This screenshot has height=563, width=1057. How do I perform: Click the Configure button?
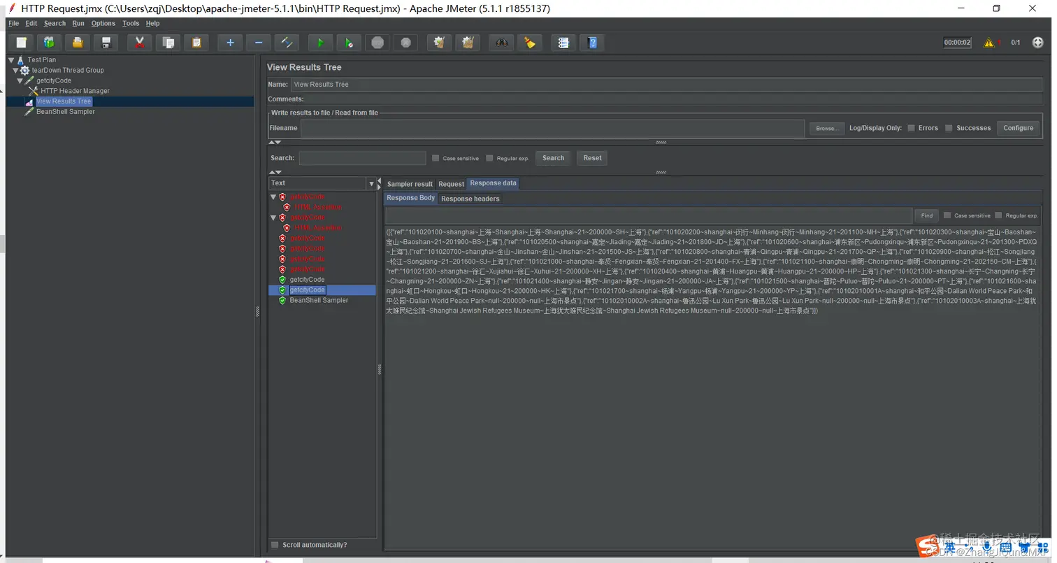pos(1018,128)
